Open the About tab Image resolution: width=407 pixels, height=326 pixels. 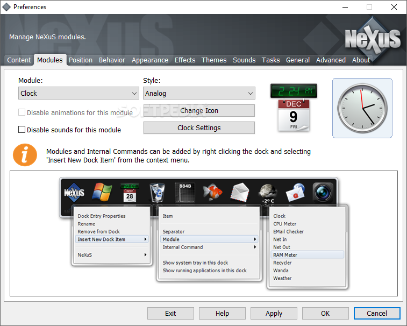(361, 60)
